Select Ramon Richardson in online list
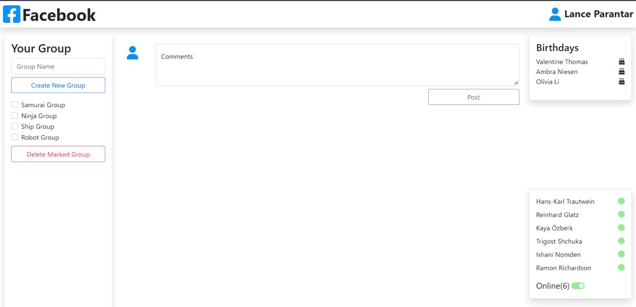The width and height of the screenshot is (636, 307). click(x=563, y=268)
